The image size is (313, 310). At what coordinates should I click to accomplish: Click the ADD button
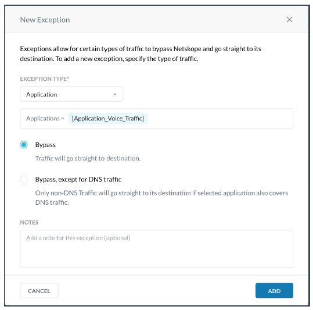274,291
